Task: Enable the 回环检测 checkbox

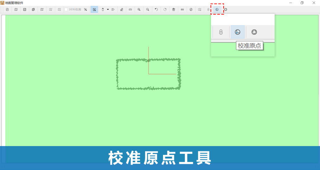Action: pyautogui.click(x=66, y=9)
